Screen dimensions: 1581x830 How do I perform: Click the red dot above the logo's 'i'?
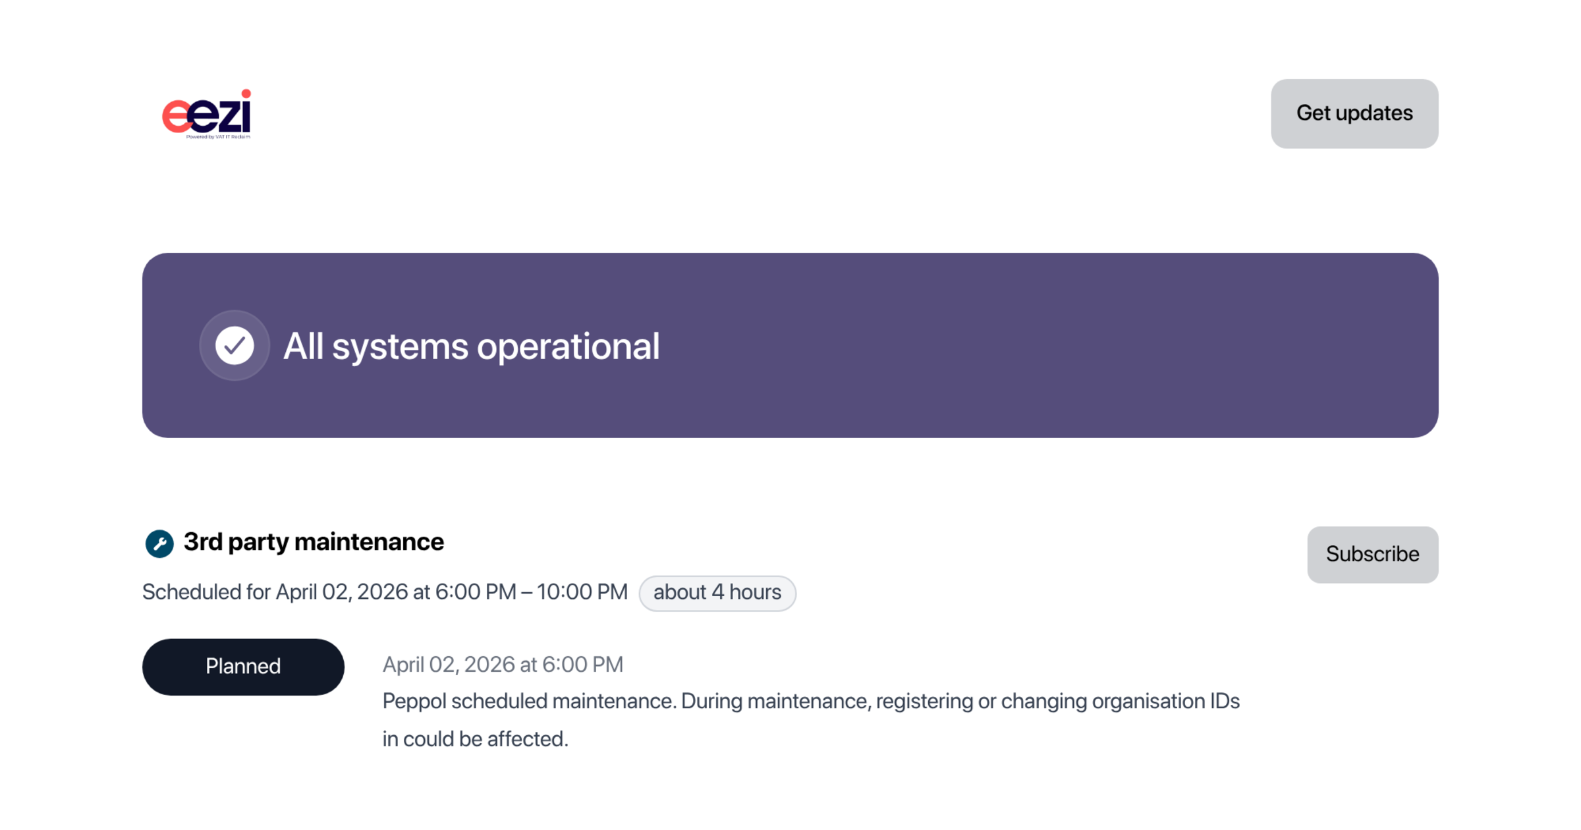pos(246,94)
